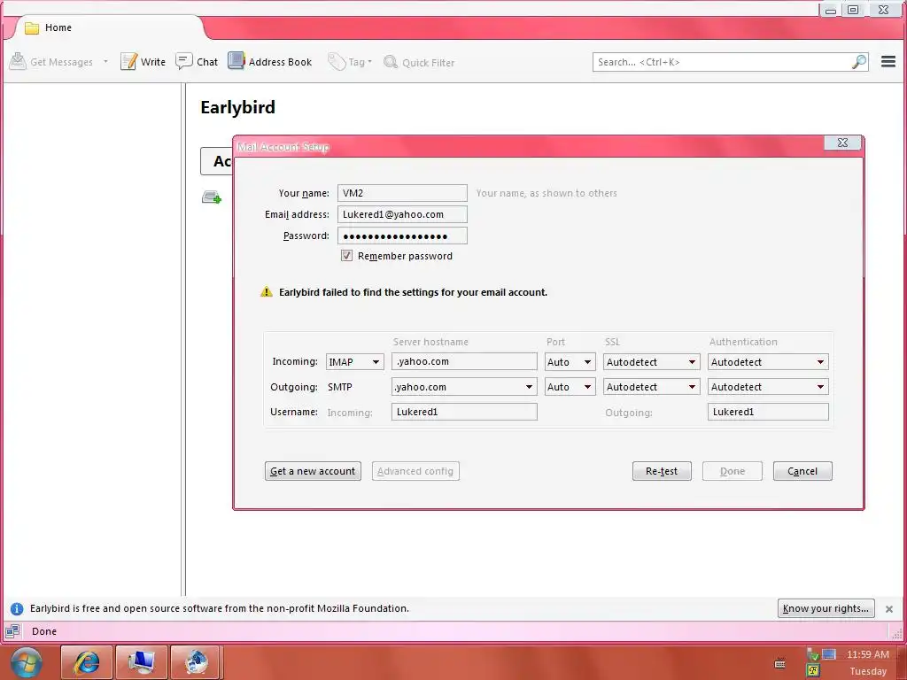The image size is (907, 680).
Task: Launch Internet Explorer from taskbar
Action: pyautogui.click(x=86, y=662)
